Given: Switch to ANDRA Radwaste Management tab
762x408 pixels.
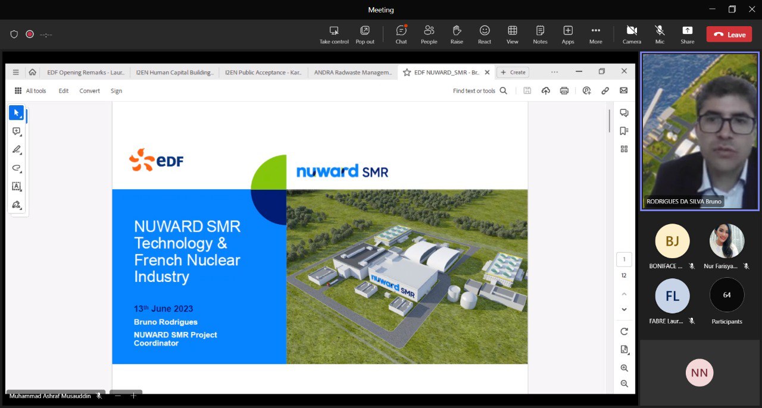Looking at the screenshot, I should point(352,73).
